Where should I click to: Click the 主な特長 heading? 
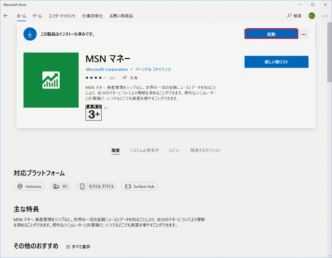26,209
